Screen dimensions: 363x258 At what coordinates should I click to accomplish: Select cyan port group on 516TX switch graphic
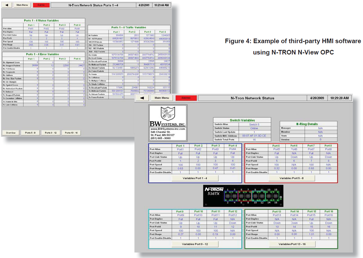pyautogui.click(x=258, y=196)
